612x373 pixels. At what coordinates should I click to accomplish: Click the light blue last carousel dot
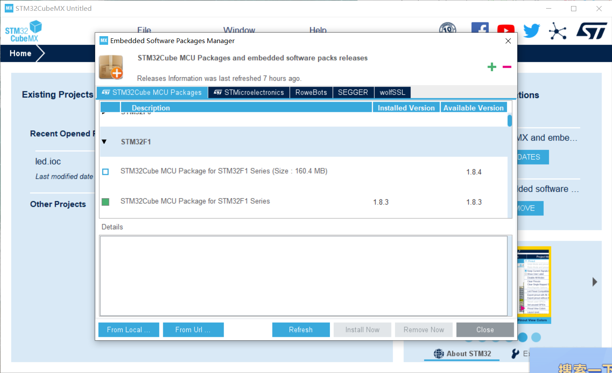(x=536, y=337)
